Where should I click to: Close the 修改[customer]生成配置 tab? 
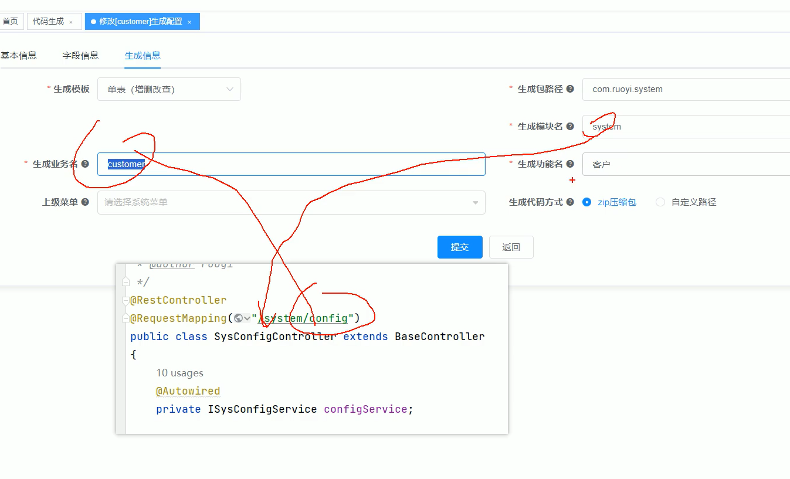point(189,22)
